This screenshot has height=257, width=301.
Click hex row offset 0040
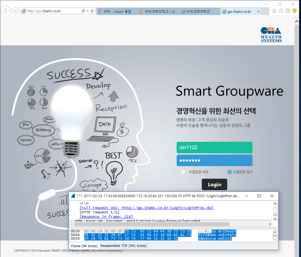point(75,235)
